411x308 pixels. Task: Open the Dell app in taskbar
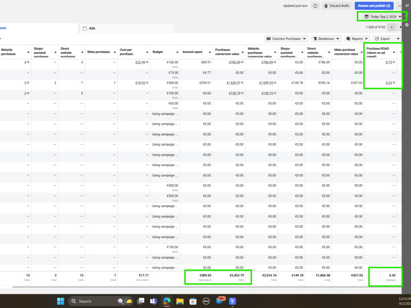click(206, 301)
